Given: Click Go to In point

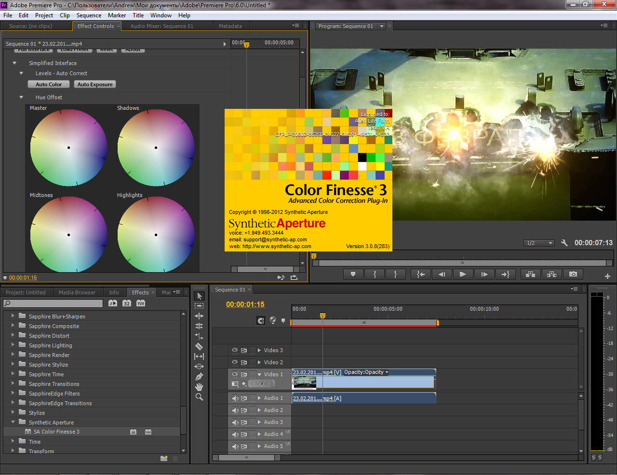Looking at the screenshot, I should 421,274.
